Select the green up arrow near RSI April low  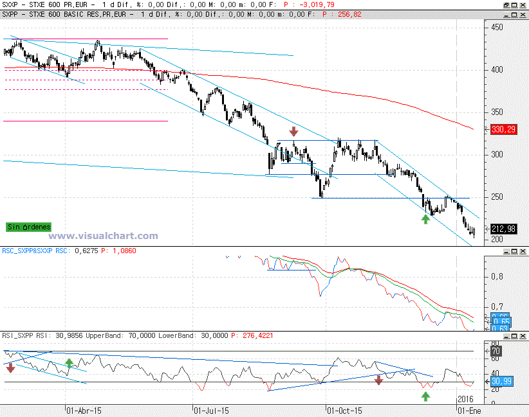(x=69, y=362)
